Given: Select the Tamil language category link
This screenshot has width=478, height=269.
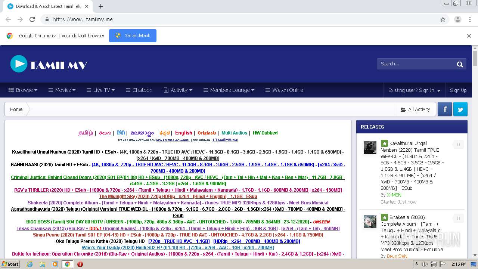Looking at the screenshot, I should click(86, 133).
